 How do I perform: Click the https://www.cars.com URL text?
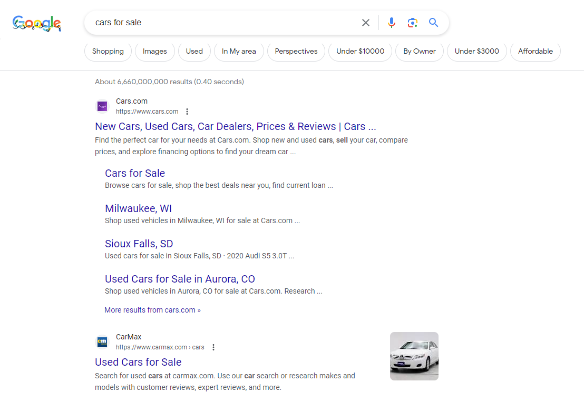[147, 112]
